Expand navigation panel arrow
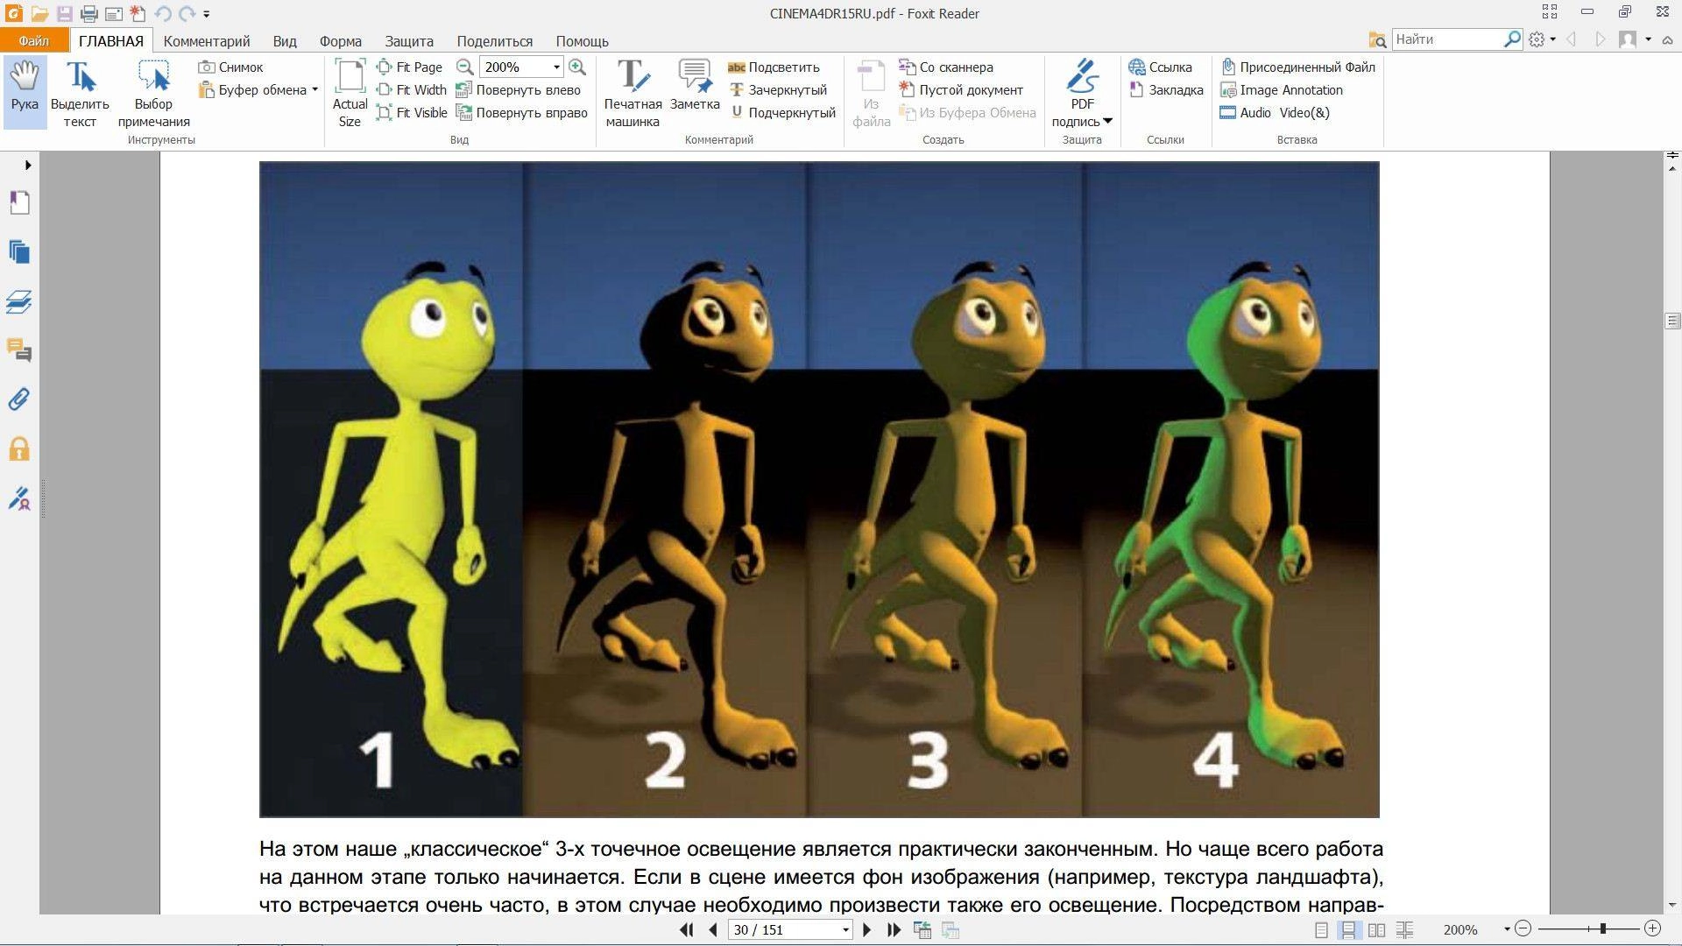Viewport: 1682px width, 946px height. point(28,165)
